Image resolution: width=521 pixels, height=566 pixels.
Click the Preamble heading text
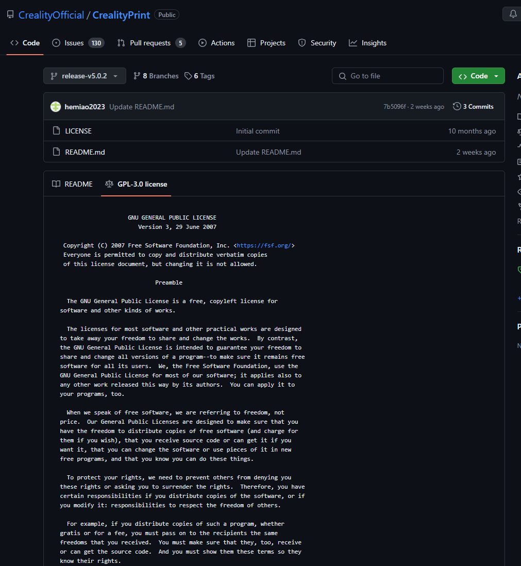pyautogui.click(x=169, y=282)
